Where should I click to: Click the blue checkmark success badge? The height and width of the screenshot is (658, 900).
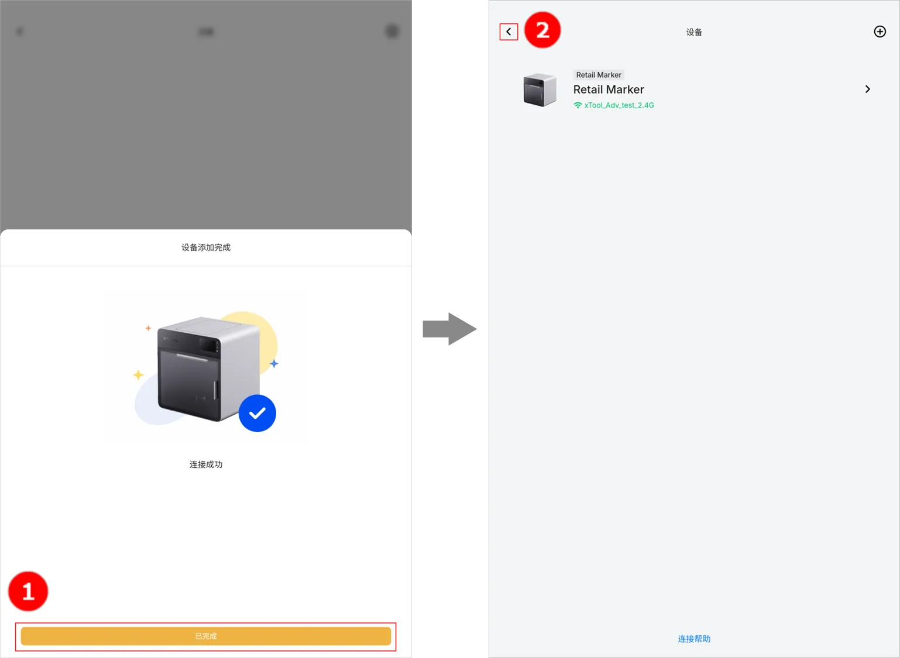click(x=257, y=414)
